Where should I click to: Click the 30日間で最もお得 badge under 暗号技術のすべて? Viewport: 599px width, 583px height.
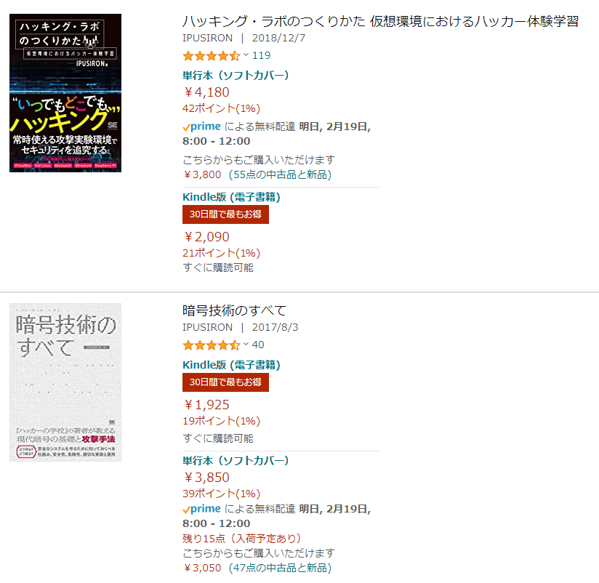coord(225,382)
